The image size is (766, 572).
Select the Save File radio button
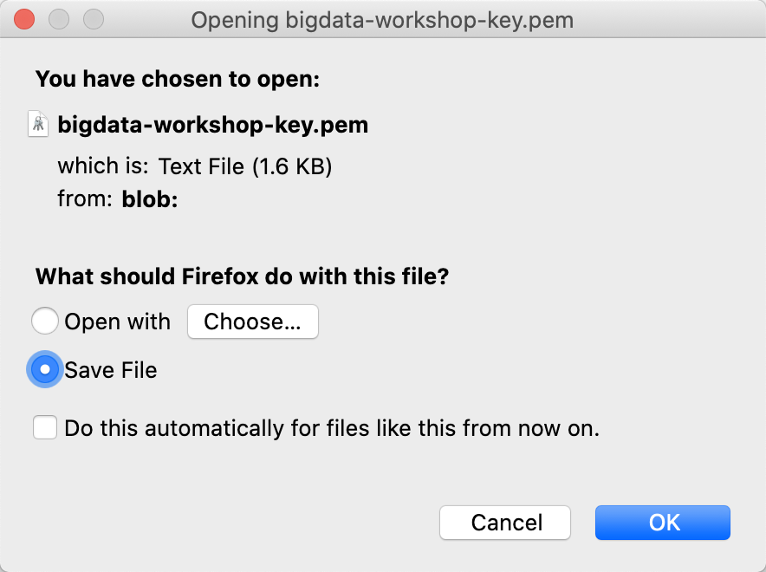tap(45, 370)
